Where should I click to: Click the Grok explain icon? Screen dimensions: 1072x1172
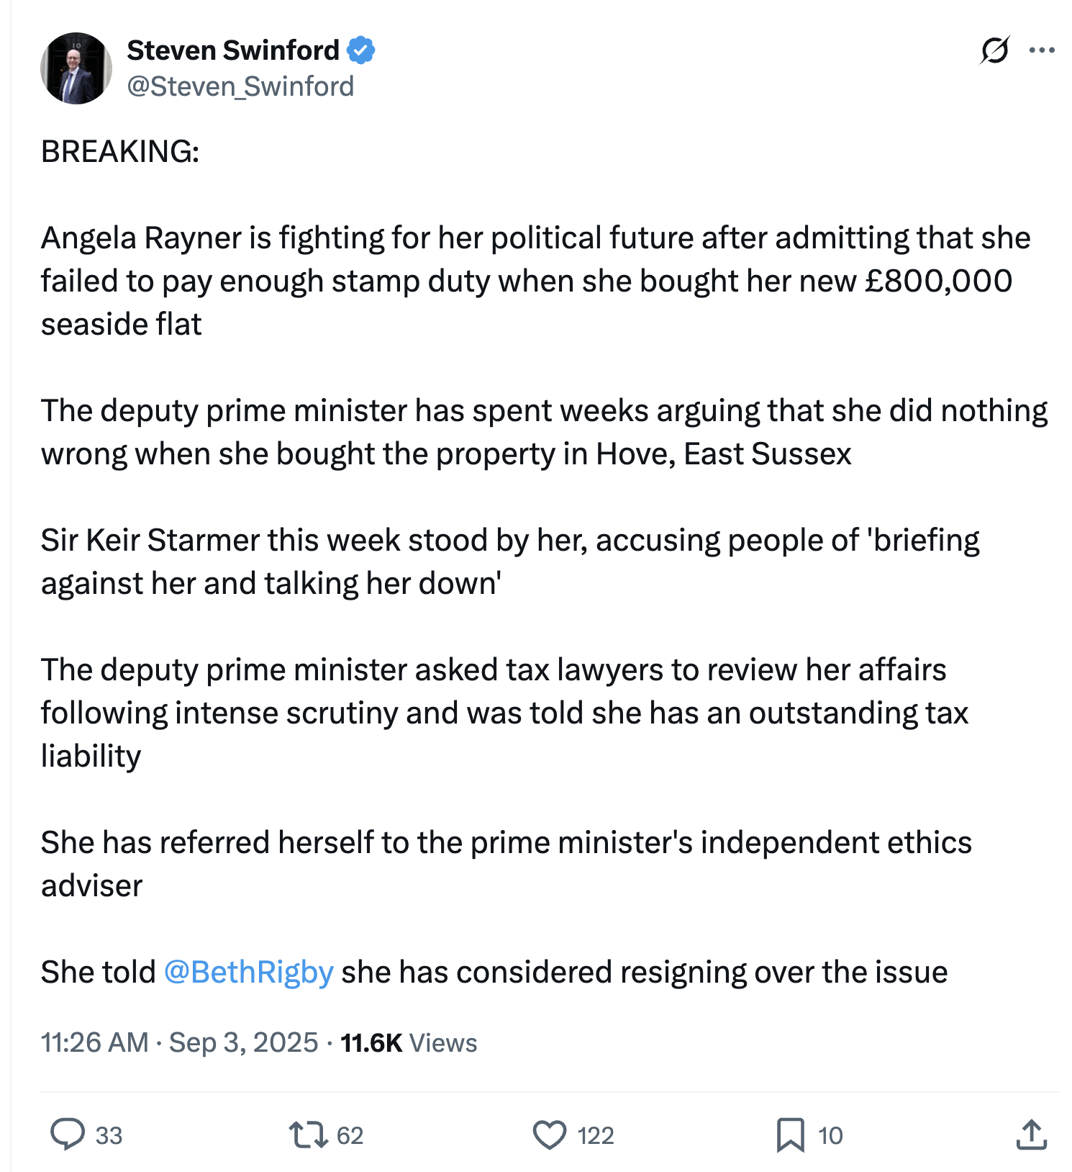pyautogui.click(x=994, y=50)
